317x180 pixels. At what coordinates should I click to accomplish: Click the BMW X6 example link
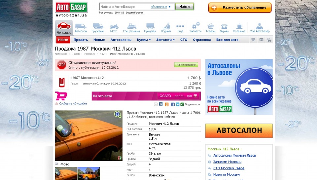pyautogui.click(x=119, y=13)
